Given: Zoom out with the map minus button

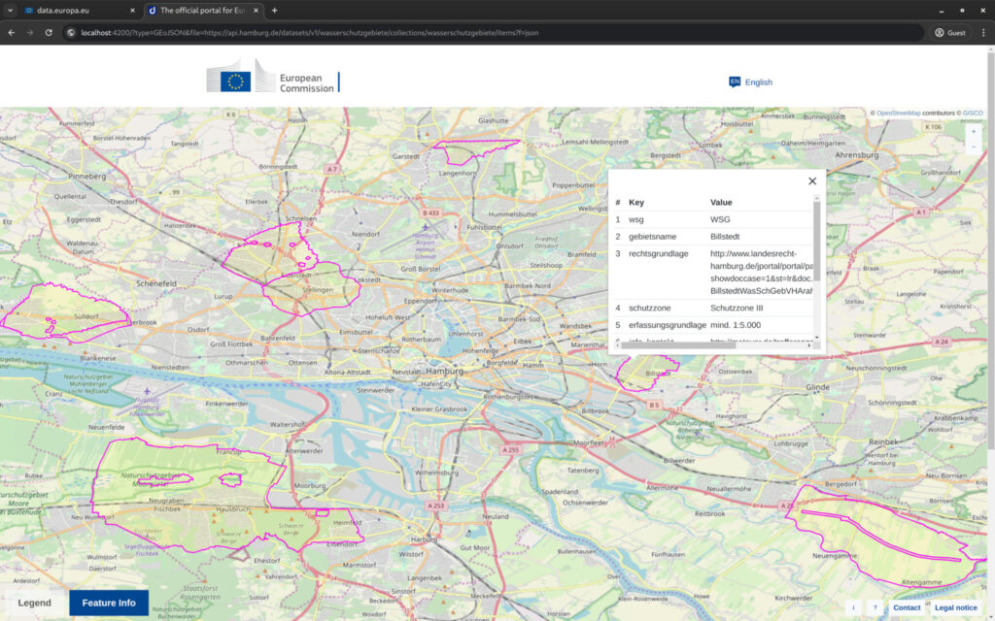Looking at the screenshot, I should pos(974,147).
